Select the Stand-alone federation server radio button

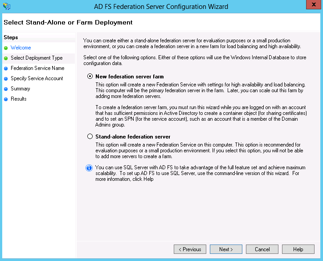(90, 136)
